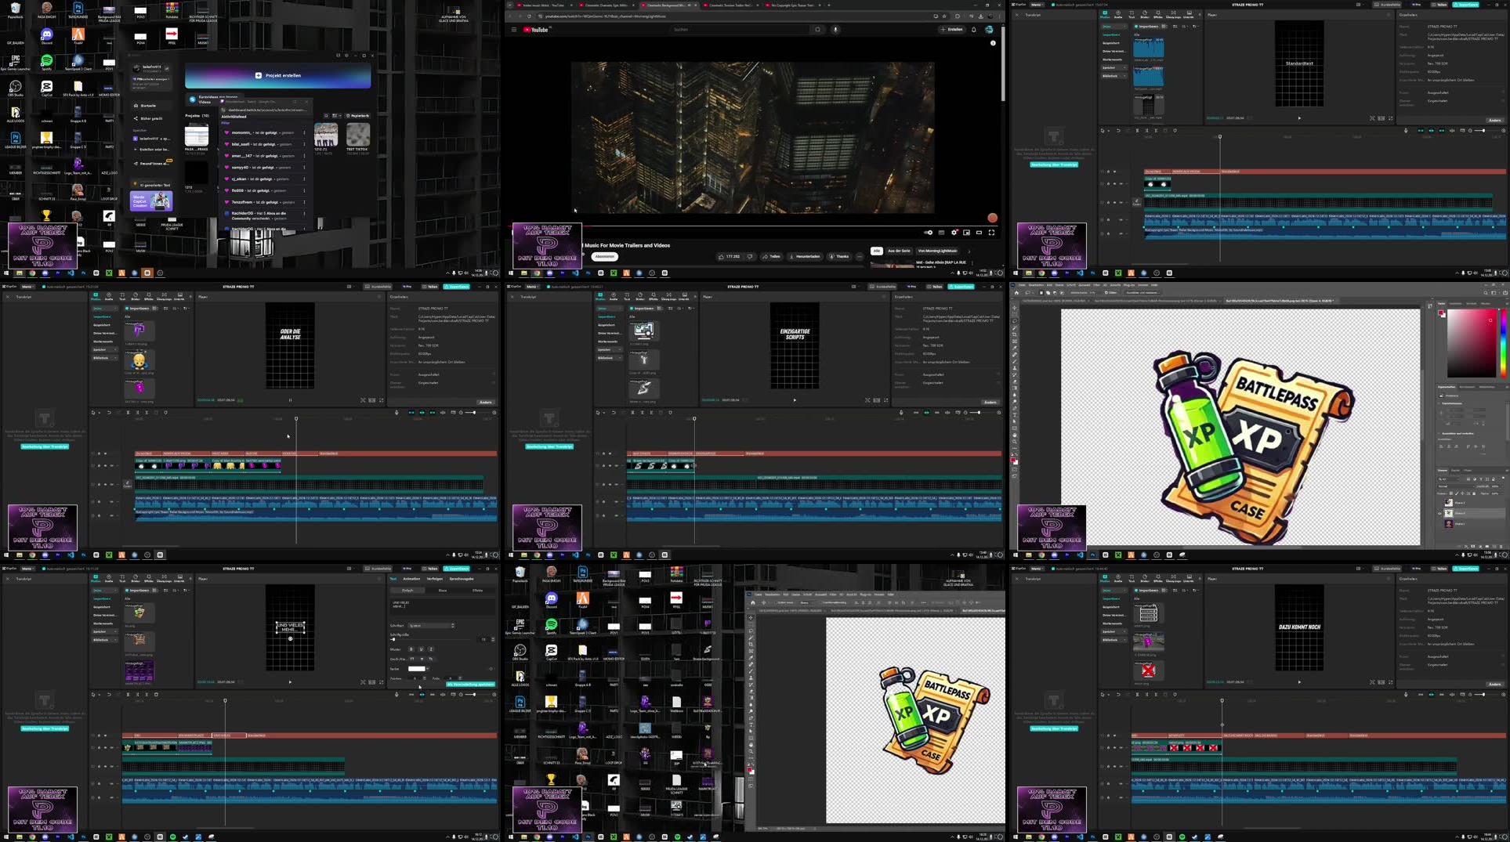This screenshot has width=1510, height=842.
Task: Click Exportieren in the 'UND VIELES MEHR' CapCut window
Action: click(x=457, y=569)
